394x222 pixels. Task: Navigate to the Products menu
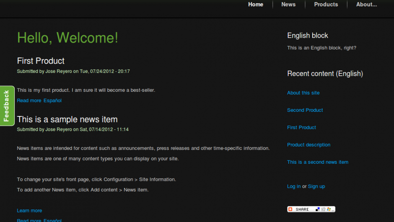coord(326,5)
